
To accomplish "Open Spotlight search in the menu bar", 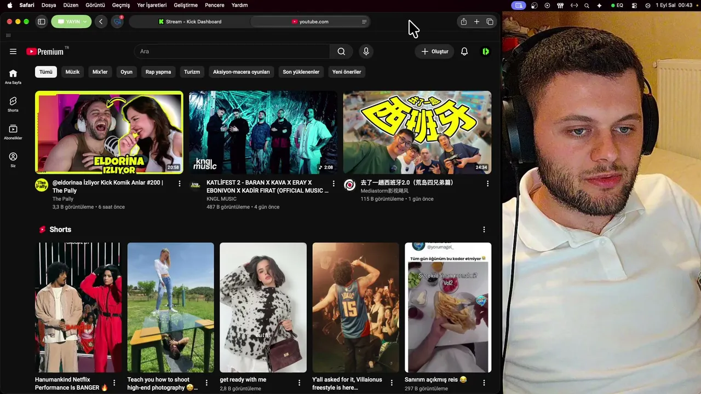I will [x=587, y=5].
